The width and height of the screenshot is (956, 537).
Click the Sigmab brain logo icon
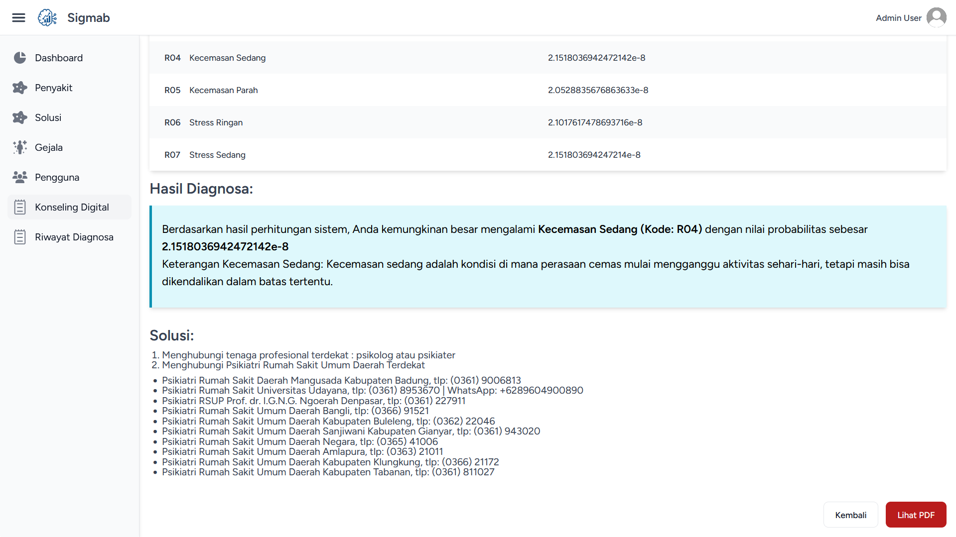pos(47,18)
